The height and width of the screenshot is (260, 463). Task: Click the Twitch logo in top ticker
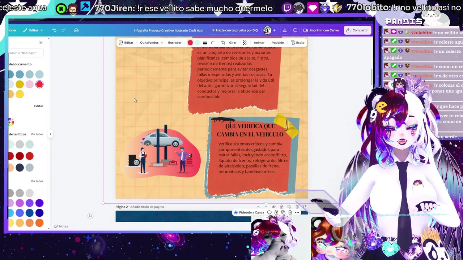287,8
